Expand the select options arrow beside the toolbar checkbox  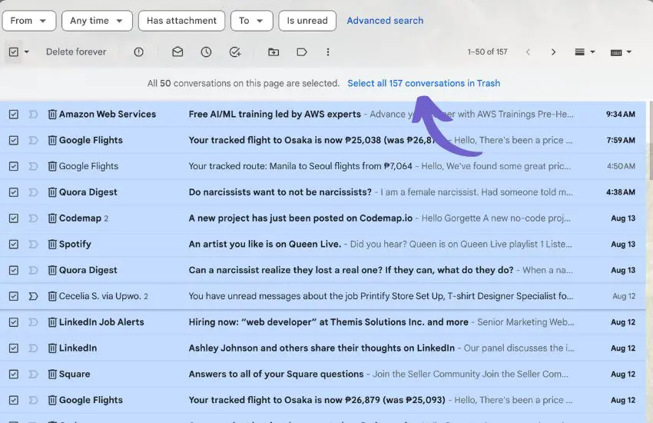(27, 52)
